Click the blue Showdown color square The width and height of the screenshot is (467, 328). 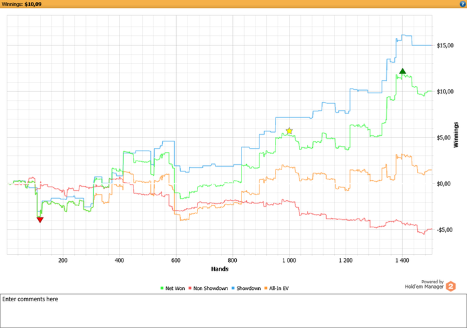[x=233, y=288]
